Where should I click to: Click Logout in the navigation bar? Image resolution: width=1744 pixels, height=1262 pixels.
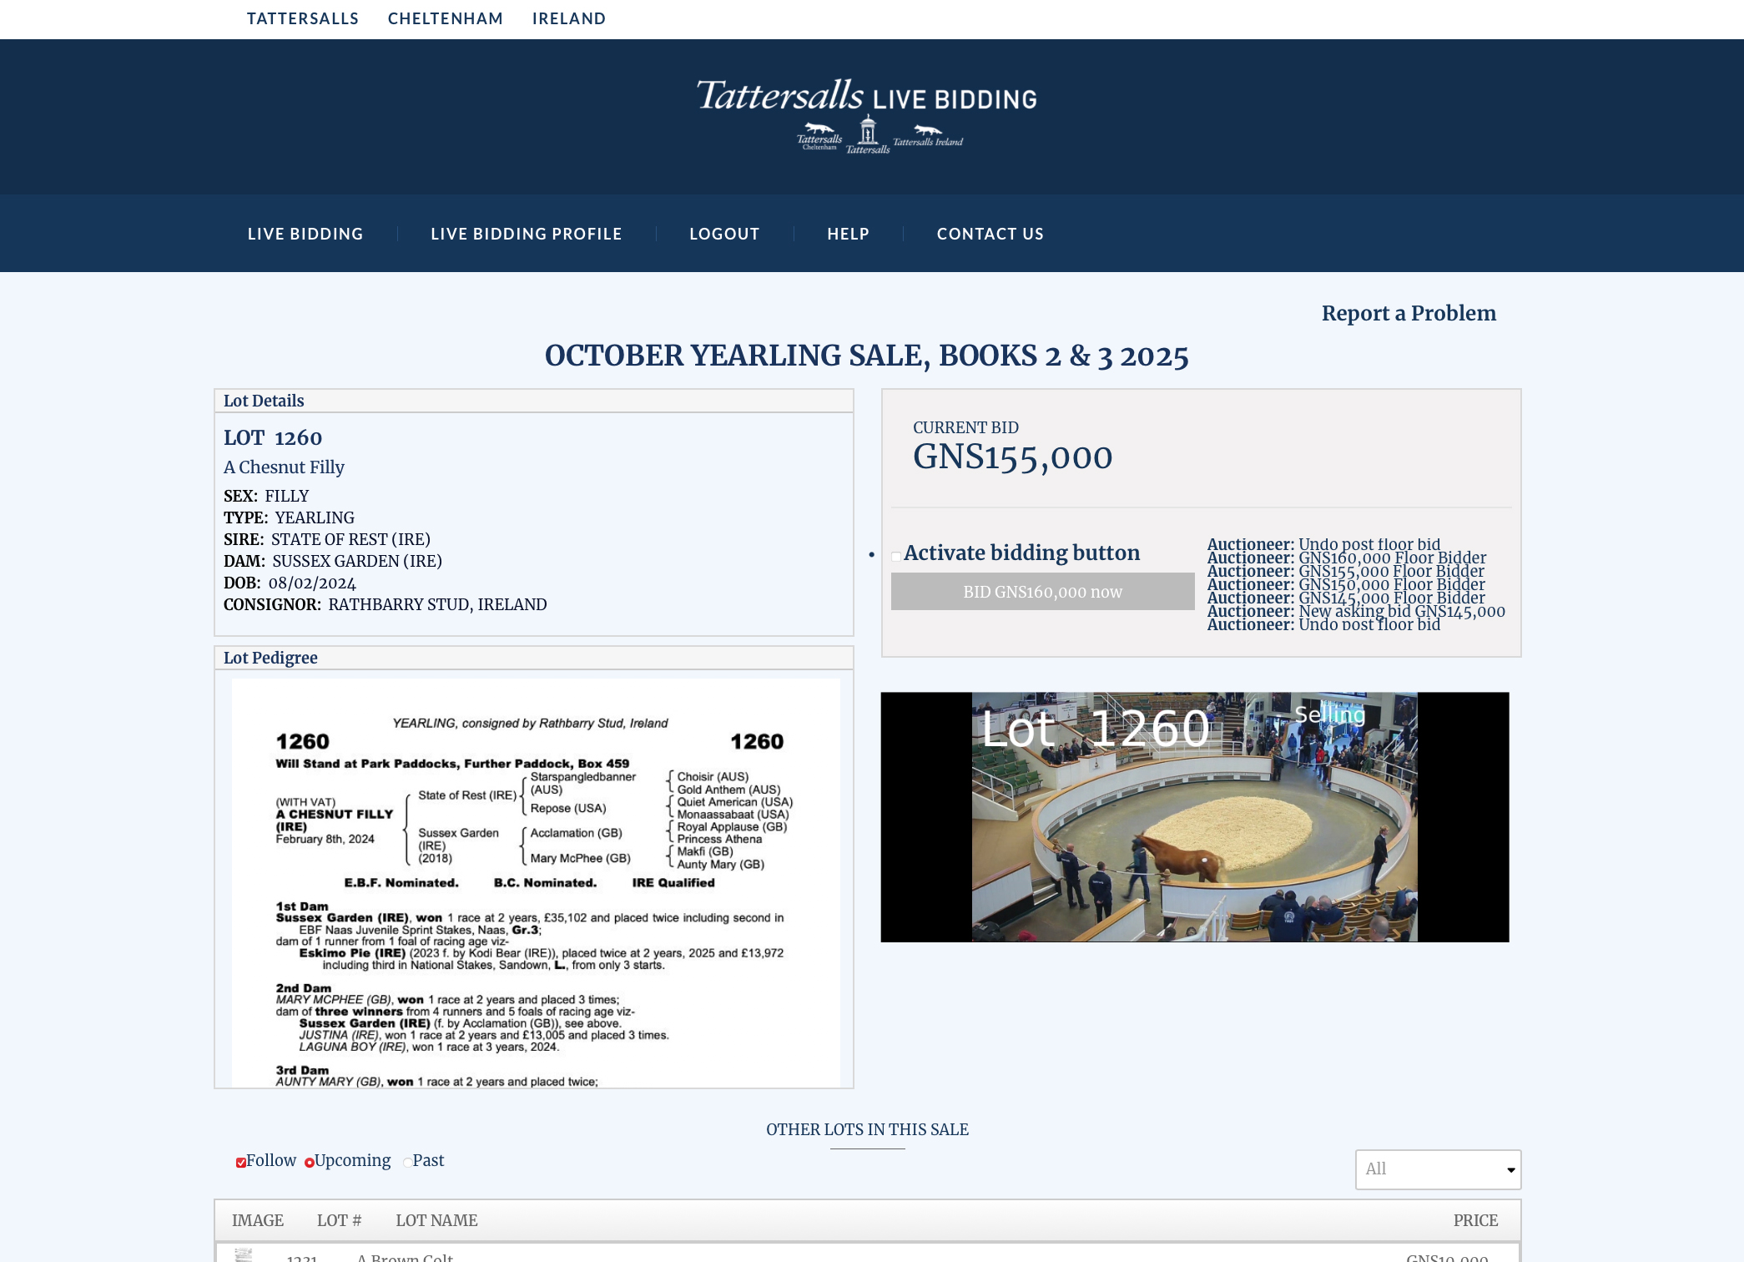(723, 234)
